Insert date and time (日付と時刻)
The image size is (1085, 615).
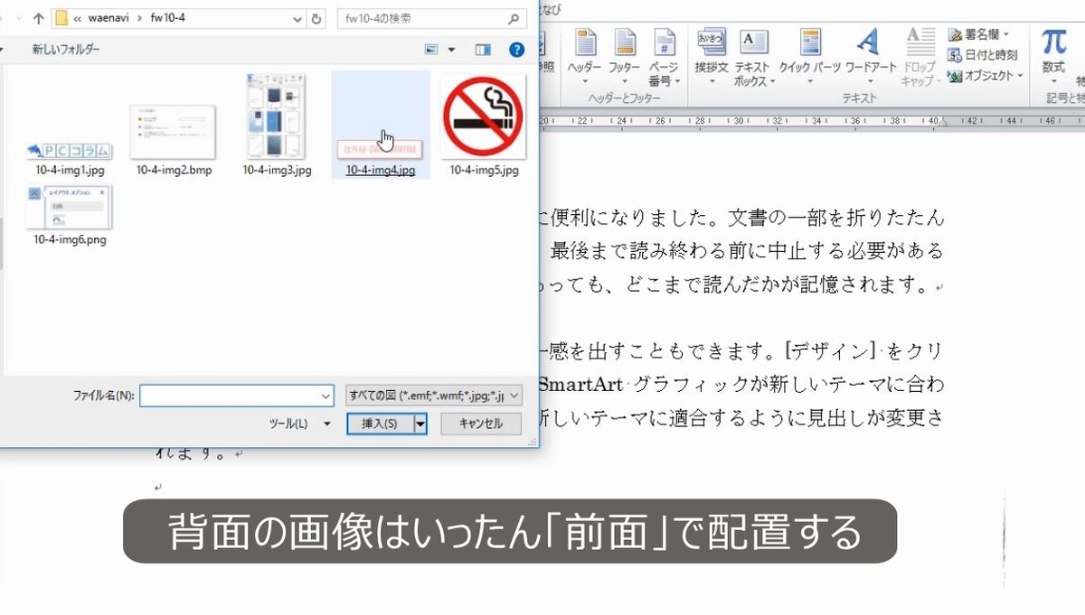(982, 55)
